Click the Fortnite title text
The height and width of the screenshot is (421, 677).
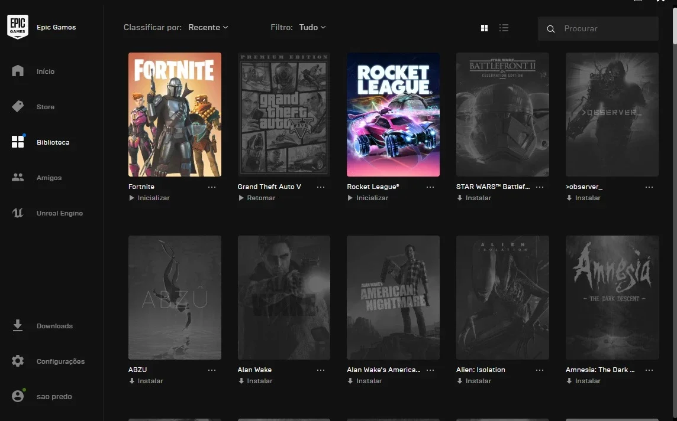(x=141, y=187)
